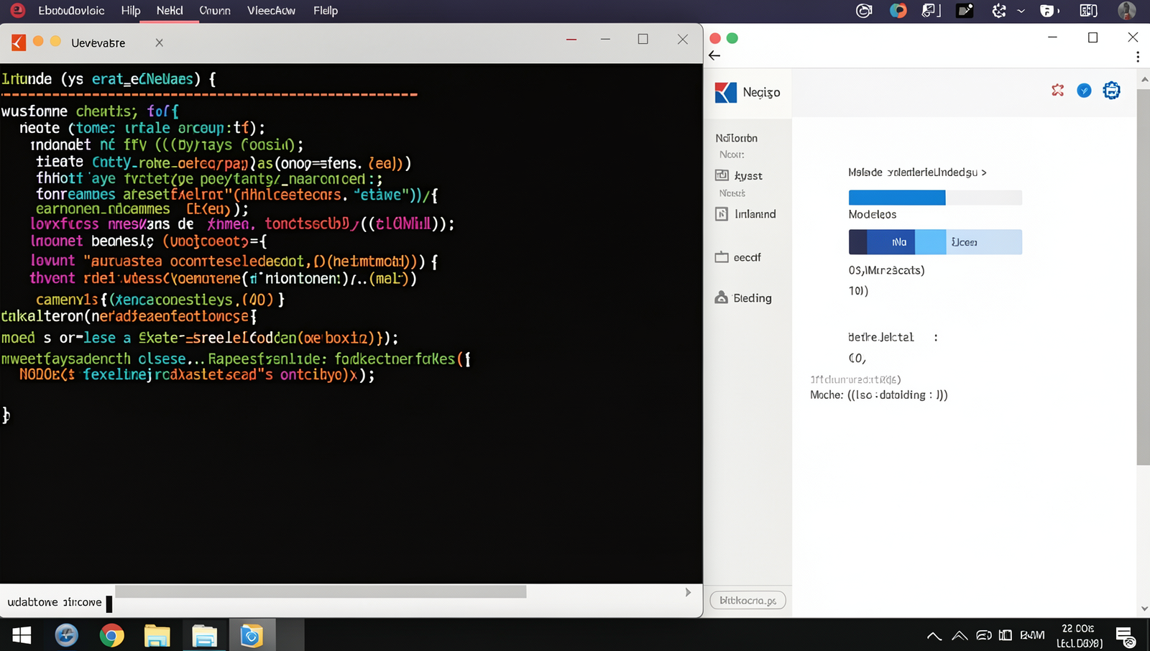Open the Hilp menu in the top bar
The image size is (1150, 651).
[x=131, y=11]
